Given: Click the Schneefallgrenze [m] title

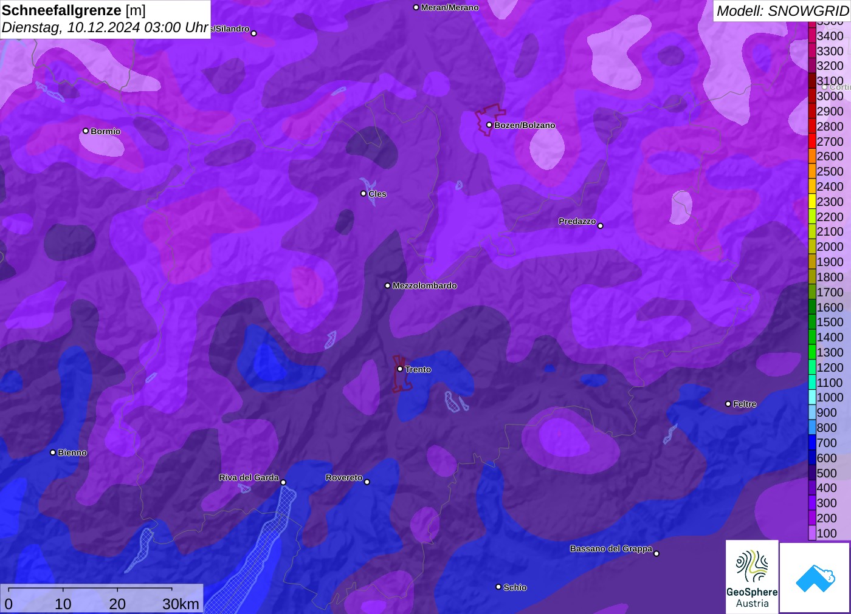Looking at the screenshot, I should (x=74, y=10).
